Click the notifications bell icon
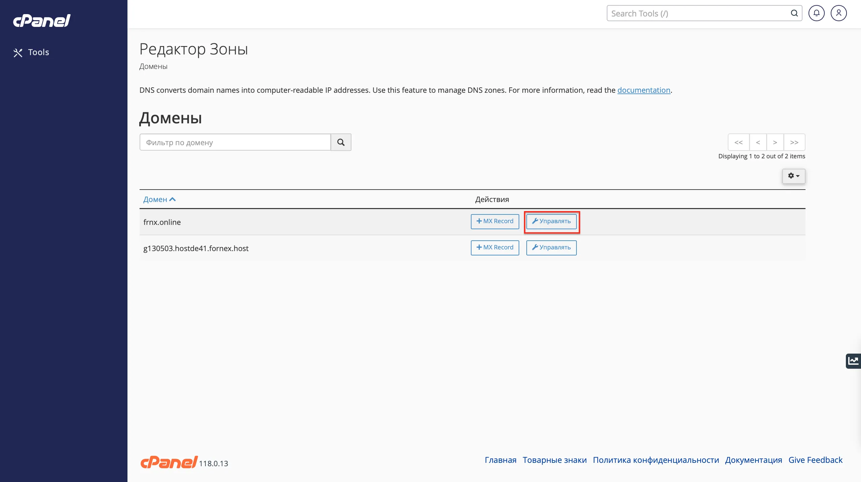The width and height of the screenshot is (861, 482). [816, 13]
